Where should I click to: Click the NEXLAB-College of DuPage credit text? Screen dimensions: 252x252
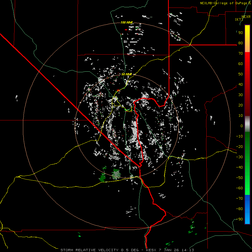pyautogui.click(x=225, y=3)
